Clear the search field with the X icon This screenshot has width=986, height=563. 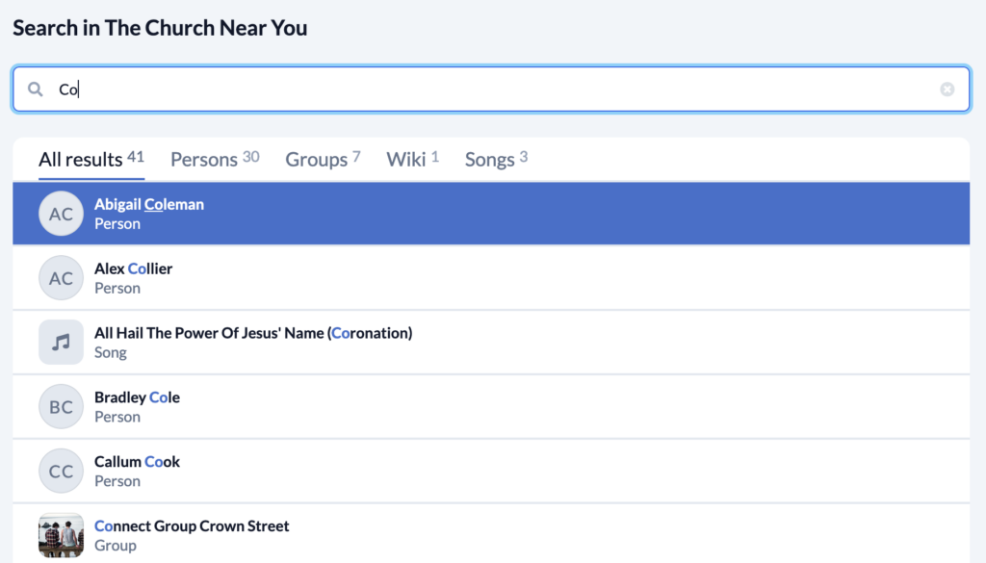point(947,90)
